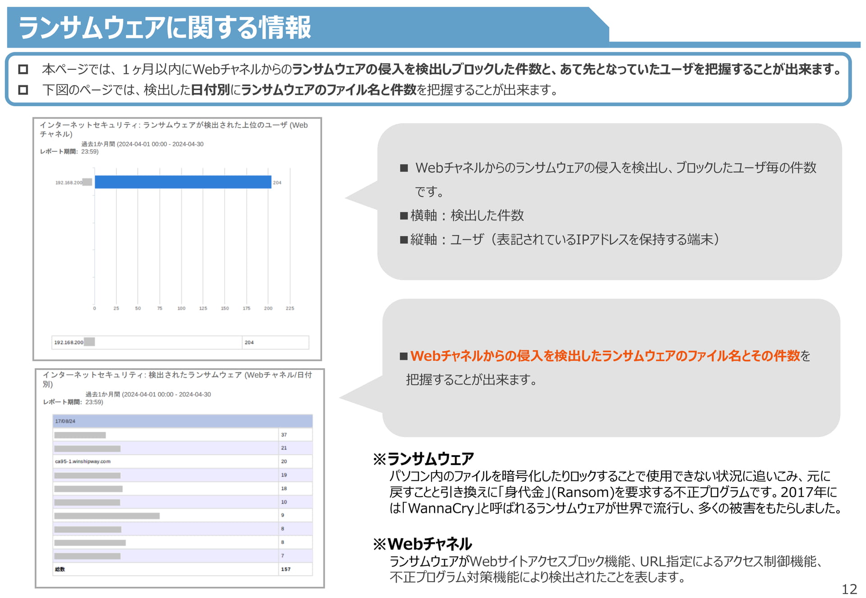This screenshot has width=866, height=598.
Task: Click the count "7" in the ransomware table
Action: (282, 556)
